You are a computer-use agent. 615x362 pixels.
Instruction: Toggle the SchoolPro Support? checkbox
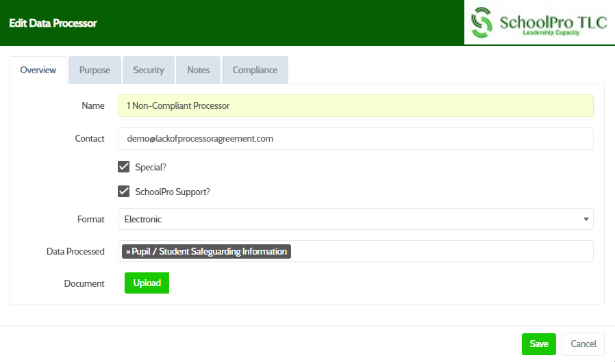tap(124, 192)
